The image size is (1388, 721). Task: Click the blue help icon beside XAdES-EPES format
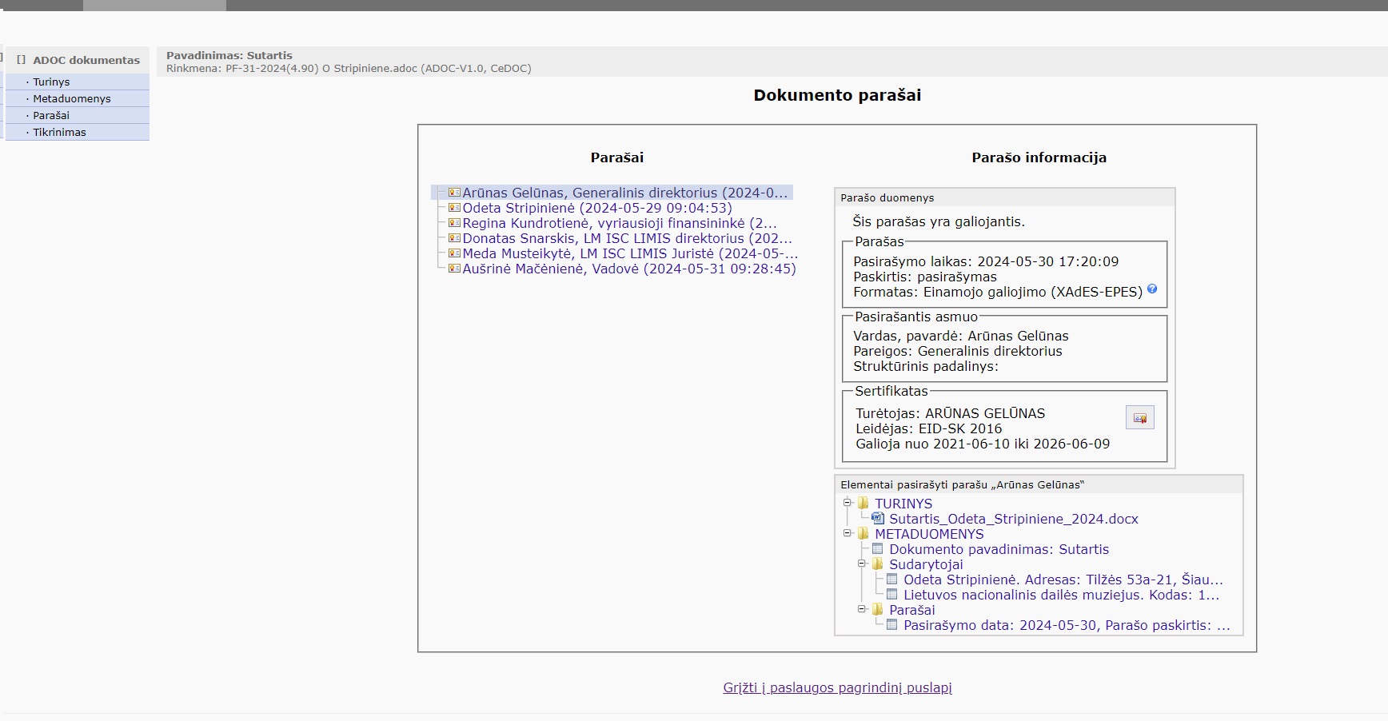pos(1152,289)
